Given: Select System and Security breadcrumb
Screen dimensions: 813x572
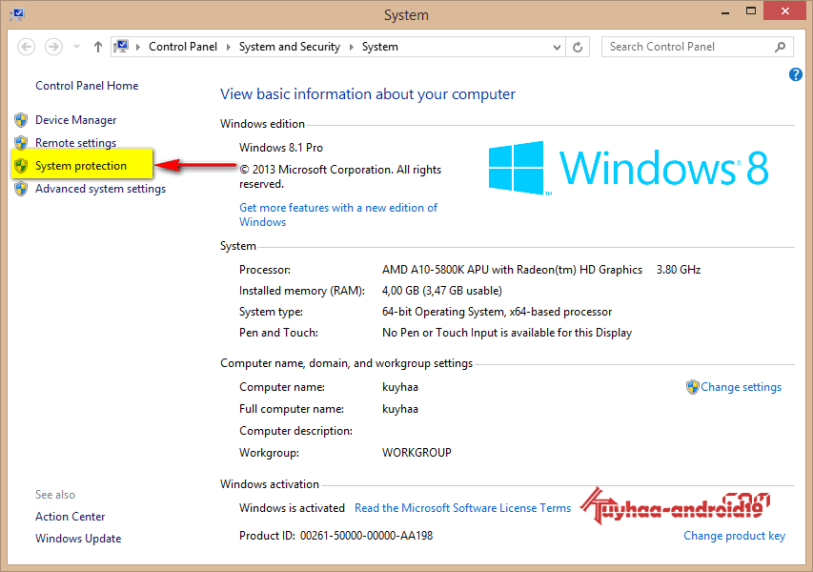Looking at the screenshot, I should tap(290, 47).
